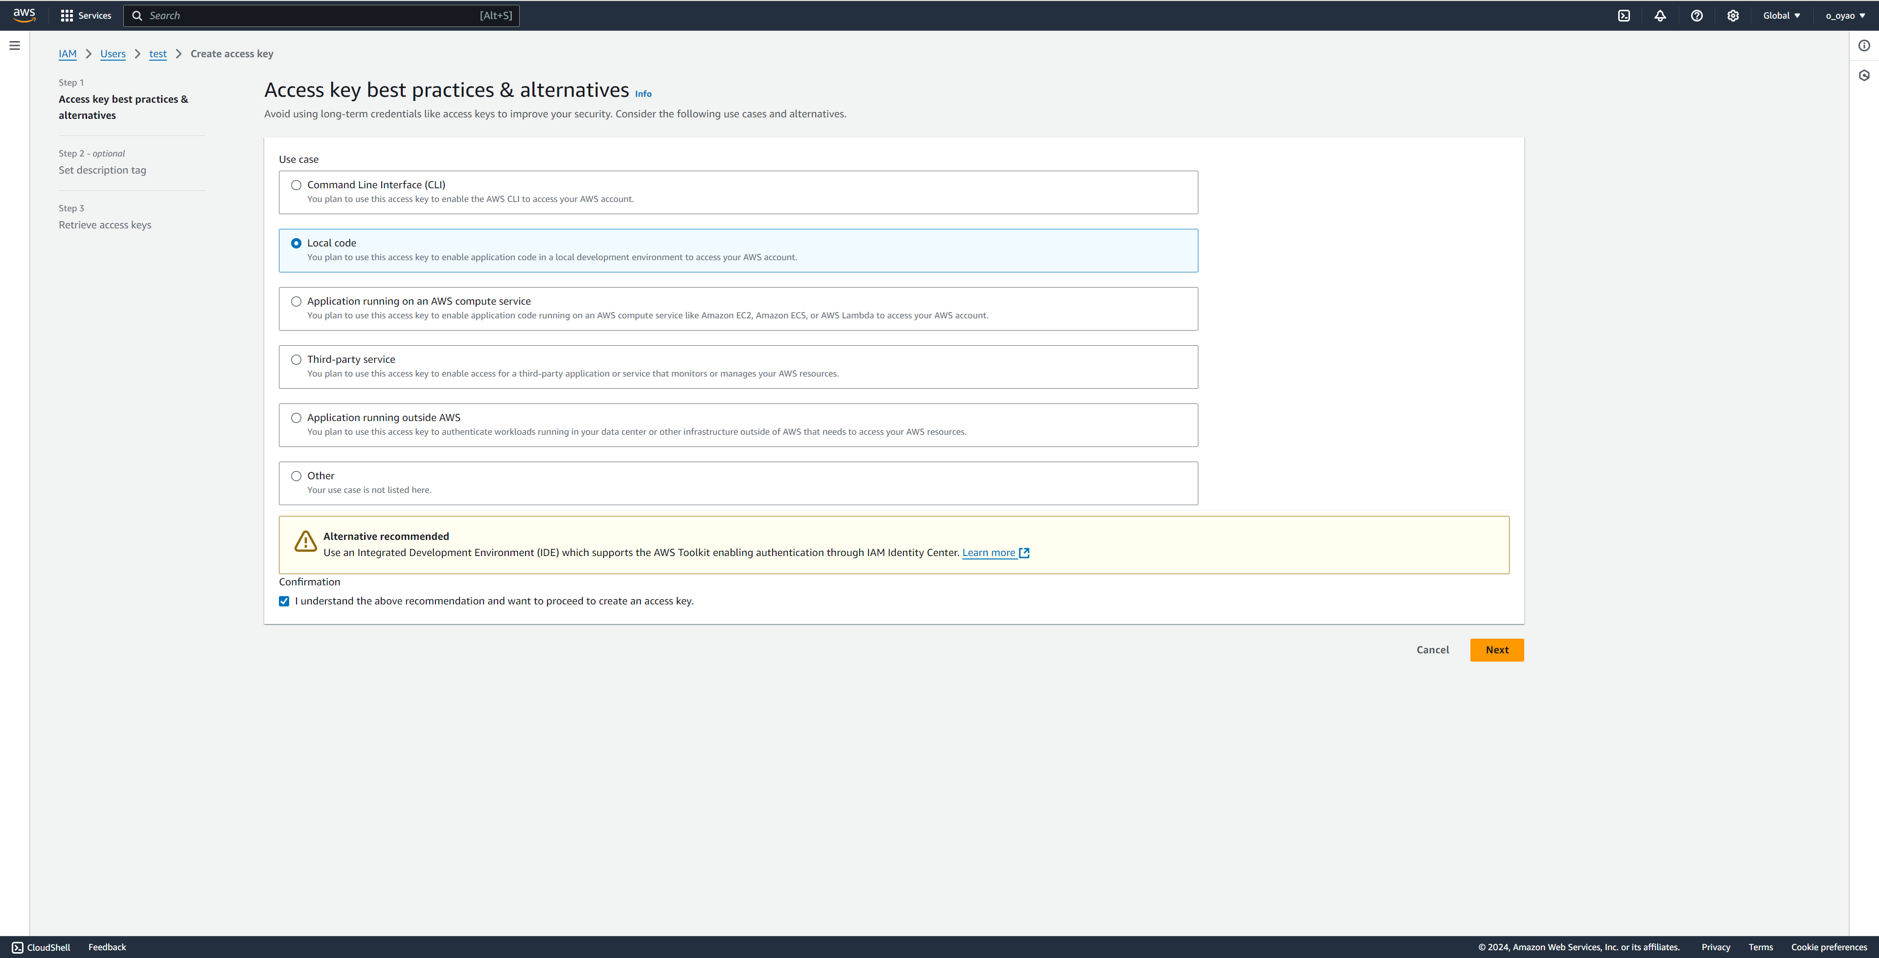Click the Services grid icon

click(67, 15)
